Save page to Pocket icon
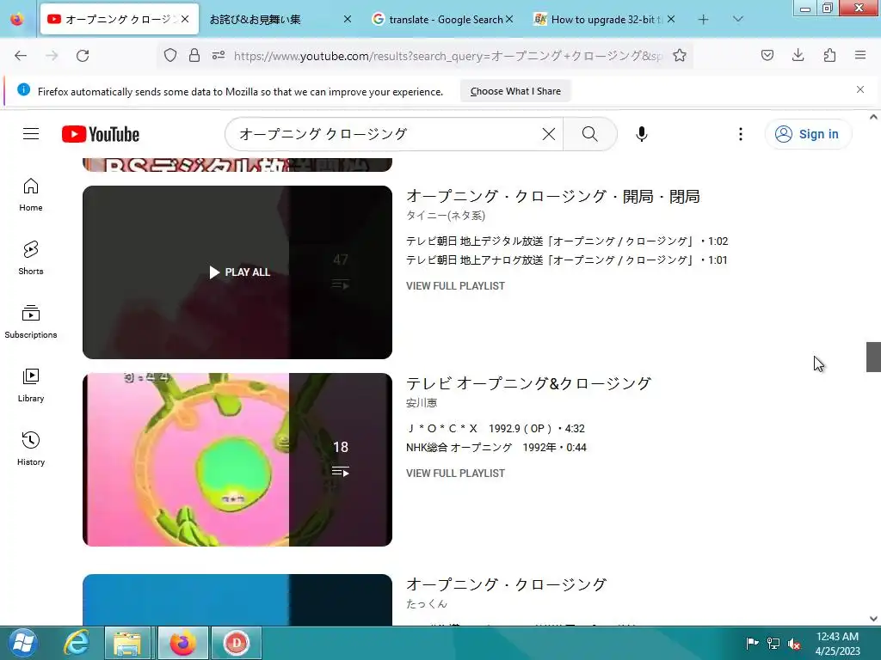Image resolution: width=881 pixels, height=660 pixels. point(767,56)
